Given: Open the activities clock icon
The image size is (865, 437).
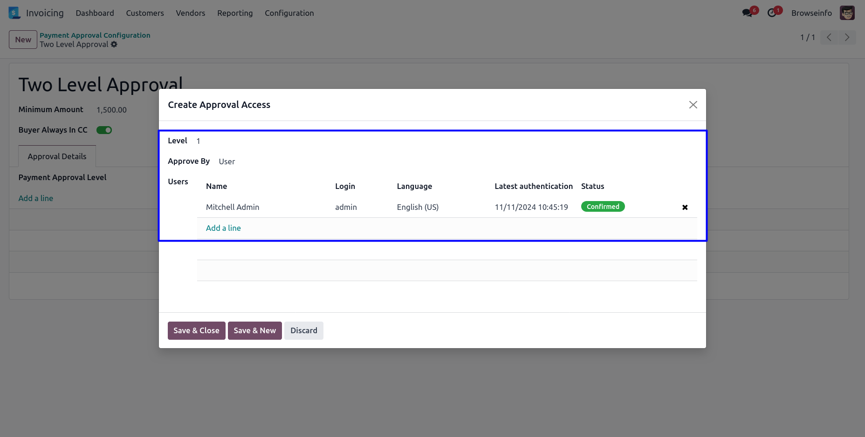Looking at the screenshot, I should (x=772, y=13).
